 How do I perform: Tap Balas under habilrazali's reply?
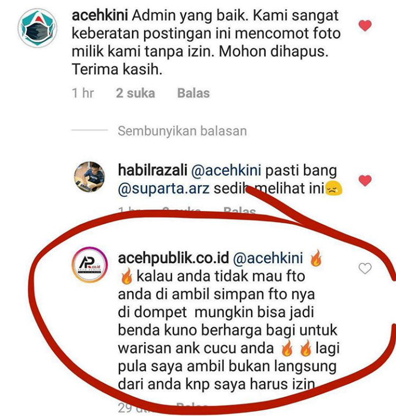(239, 211)
